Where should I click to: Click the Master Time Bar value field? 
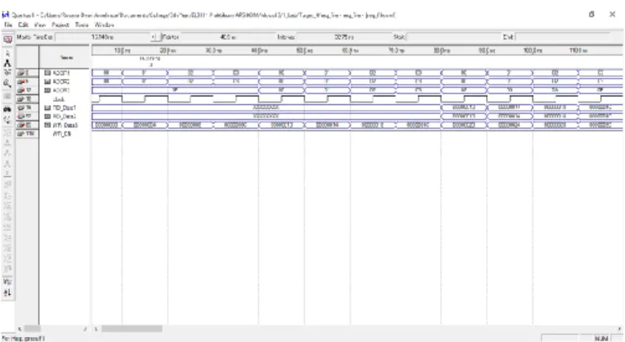coord(103,37)
